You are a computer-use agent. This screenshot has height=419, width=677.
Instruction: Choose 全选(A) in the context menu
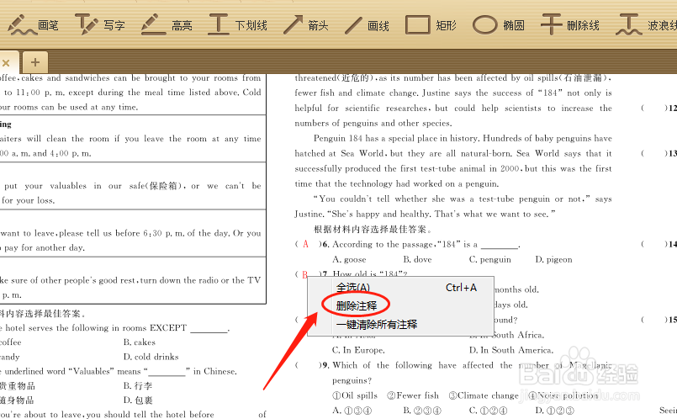point(400,288)
